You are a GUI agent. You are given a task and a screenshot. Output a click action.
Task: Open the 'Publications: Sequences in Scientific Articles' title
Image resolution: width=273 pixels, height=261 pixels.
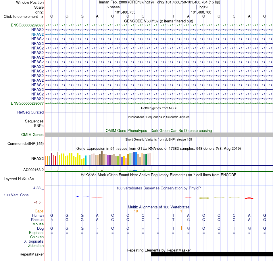pos(159,117)
